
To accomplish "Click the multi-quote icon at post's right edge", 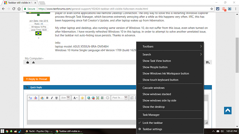I will click(208, 62).
